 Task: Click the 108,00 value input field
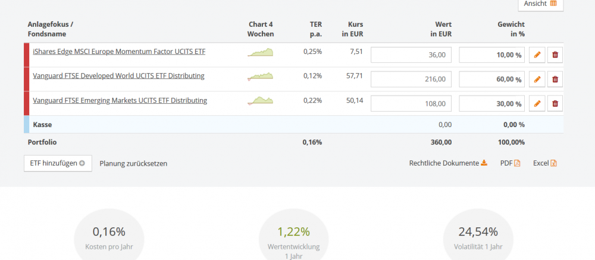pos(411,104)
